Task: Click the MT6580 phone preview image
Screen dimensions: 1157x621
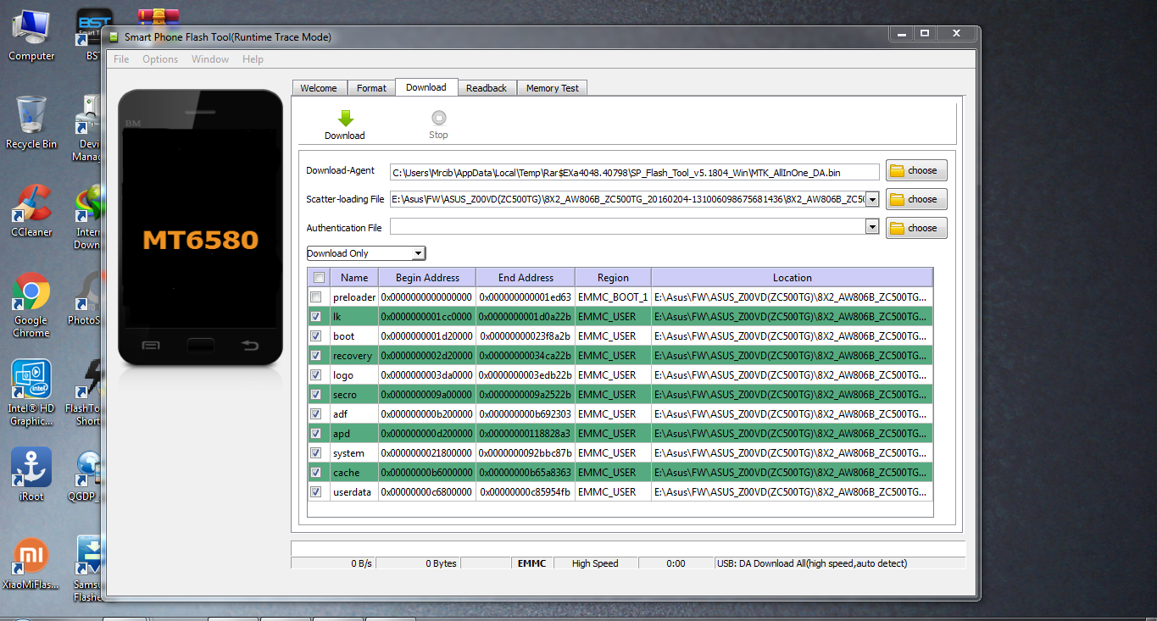Action: coord(200,229)
